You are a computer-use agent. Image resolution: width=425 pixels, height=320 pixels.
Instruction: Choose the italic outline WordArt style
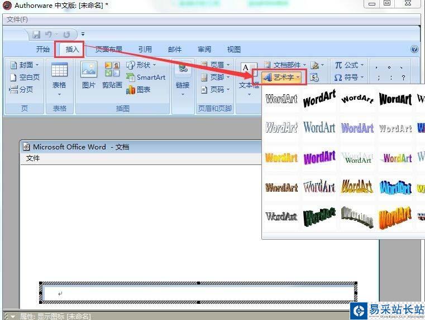[281, 128]
